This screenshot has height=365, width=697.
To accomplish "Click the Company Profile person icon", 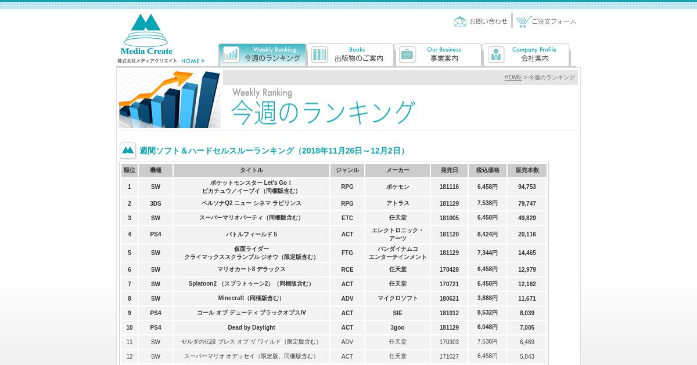I will point(496,54).
